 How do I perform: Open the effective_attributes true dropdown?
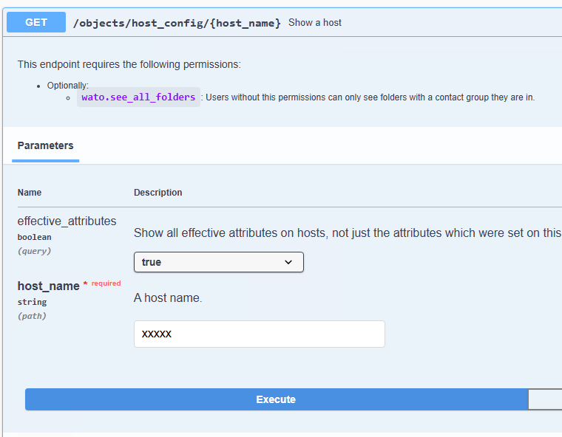(218, 262)
